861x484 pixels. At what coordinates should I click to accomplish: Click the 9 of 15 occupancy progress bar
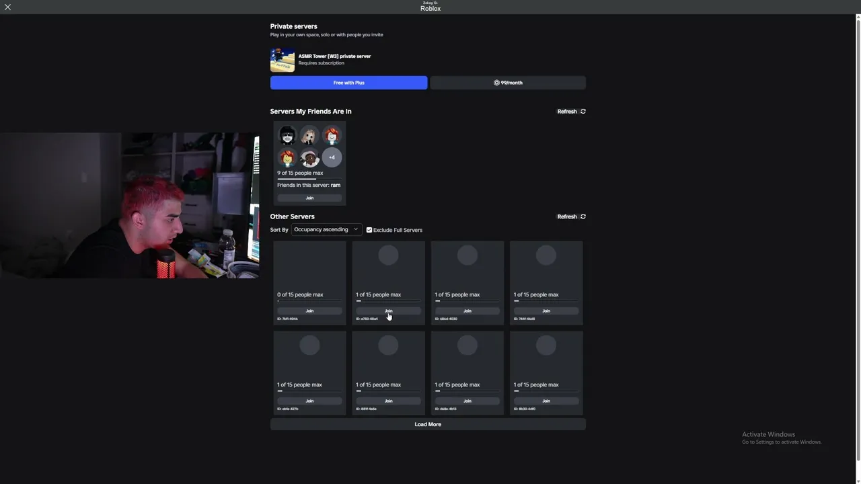(309, 179)
